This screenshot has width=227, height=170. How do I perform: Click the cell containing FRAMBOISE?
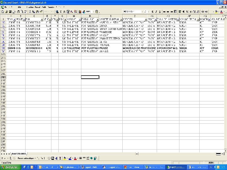[111, 32]
